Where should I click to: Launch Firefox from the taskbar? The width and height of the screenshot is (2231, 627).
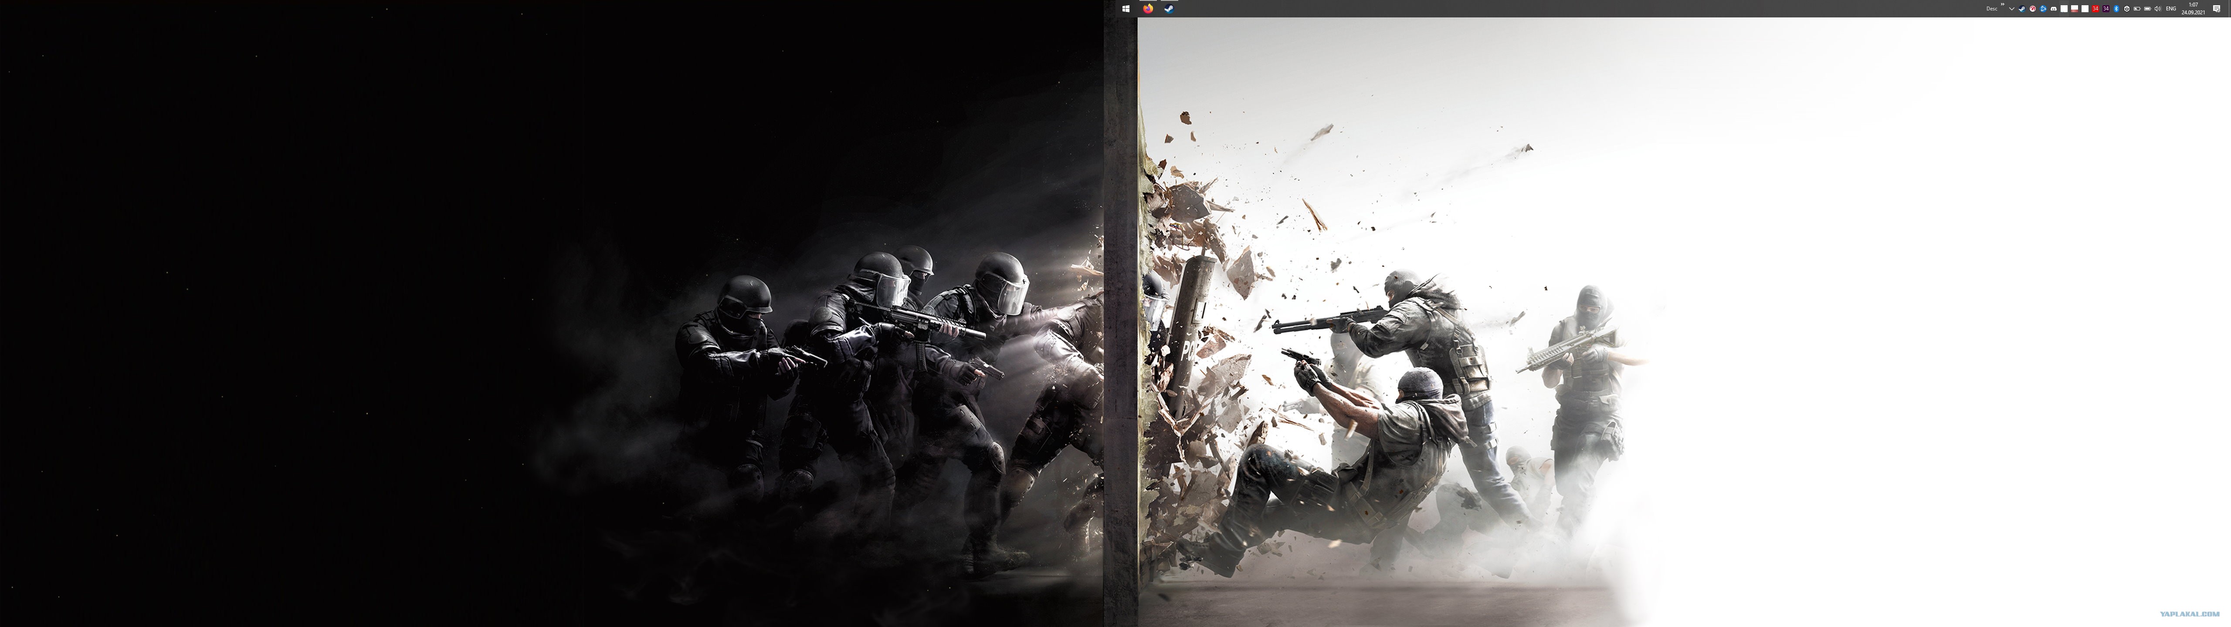pos(1149,9)
